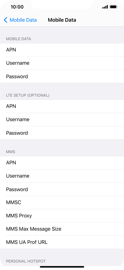The width and height of the screenshot is (124, 270).
Task: Tap the back chevron icon
Action: point(6,20)
